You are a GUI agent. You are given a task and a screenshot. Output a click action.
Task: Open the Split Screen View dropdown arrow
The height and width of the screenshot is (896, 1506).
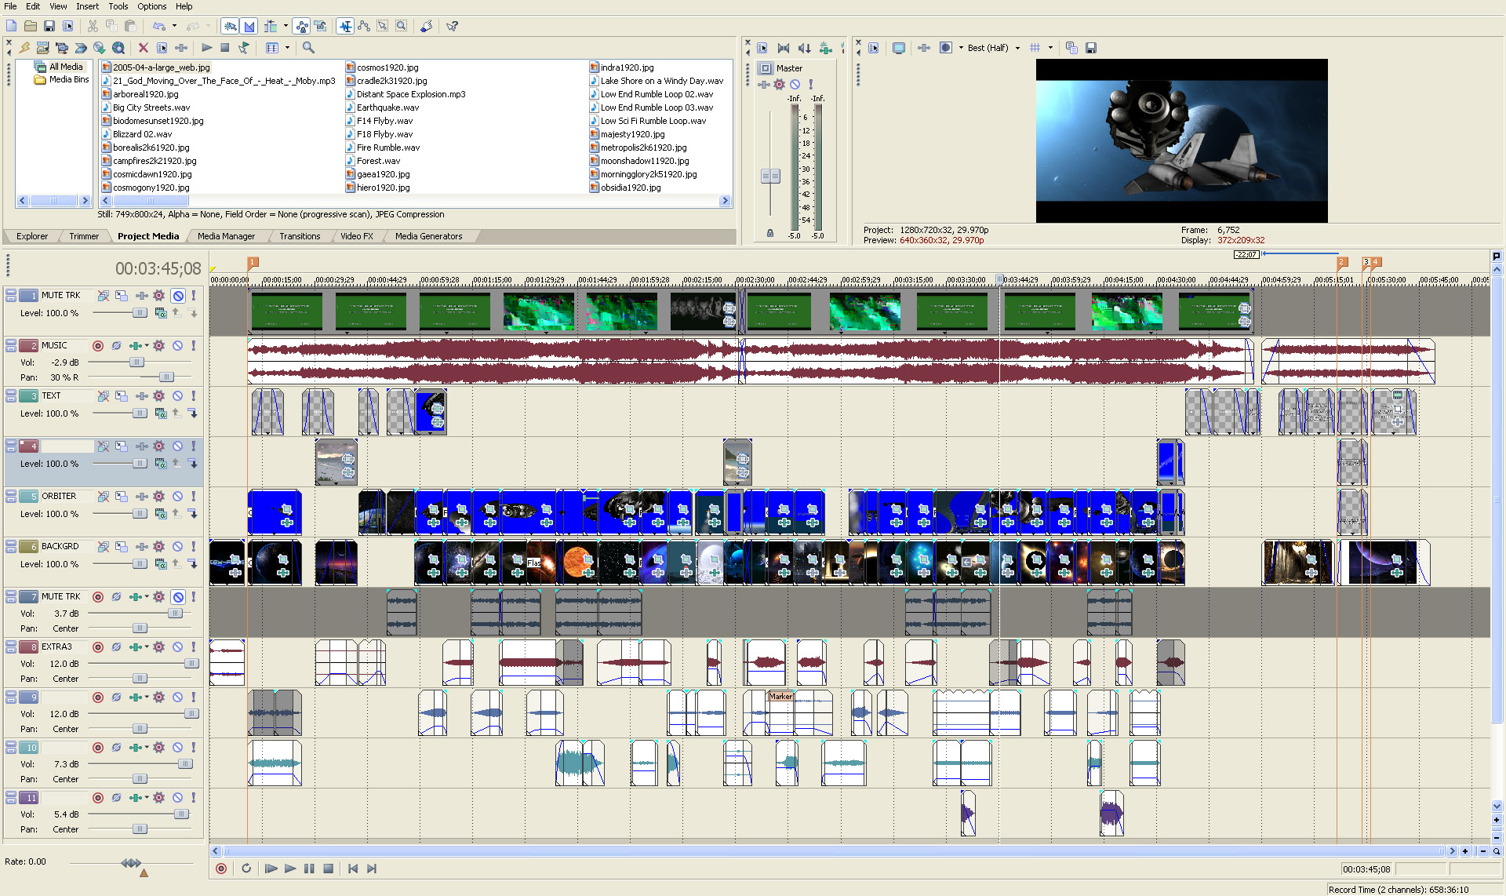961,48
